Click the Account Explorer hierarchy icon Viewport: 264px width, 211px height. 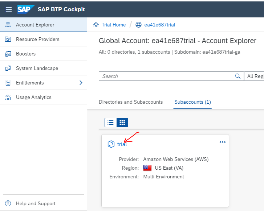[x=8, y=25]
